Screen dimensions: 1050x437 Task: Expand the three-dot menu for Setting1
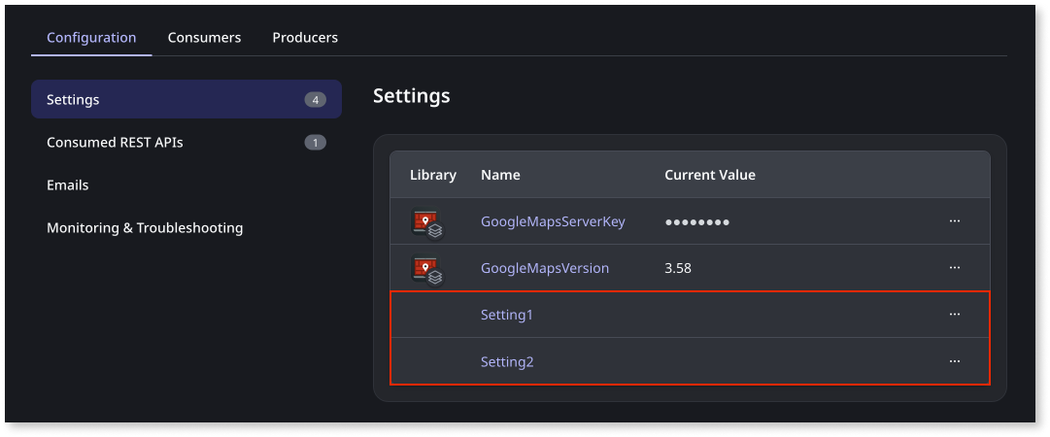coord(954,315)
